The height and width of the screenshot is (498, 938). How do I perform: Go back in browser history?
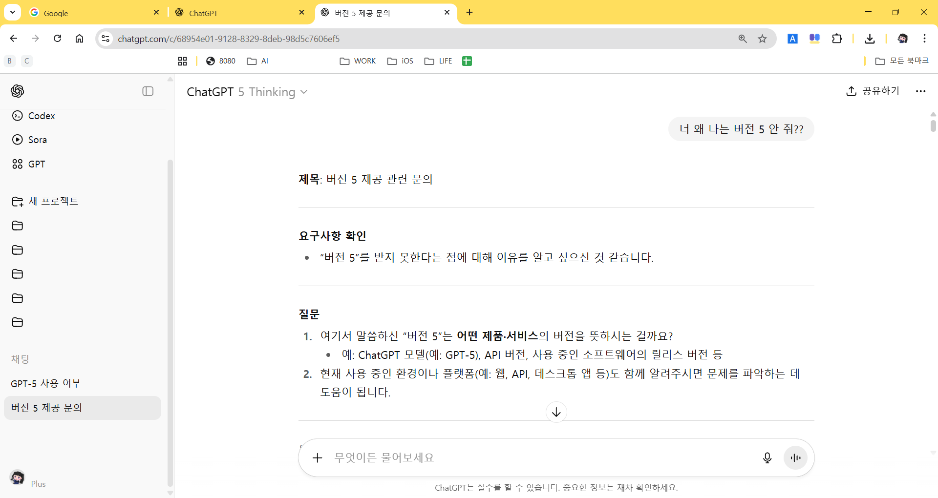14,39
